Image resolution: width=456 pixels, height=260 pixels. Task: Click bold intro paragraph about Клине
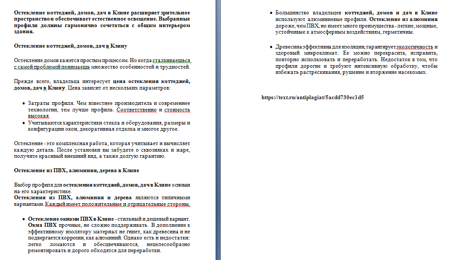(102, 22)
